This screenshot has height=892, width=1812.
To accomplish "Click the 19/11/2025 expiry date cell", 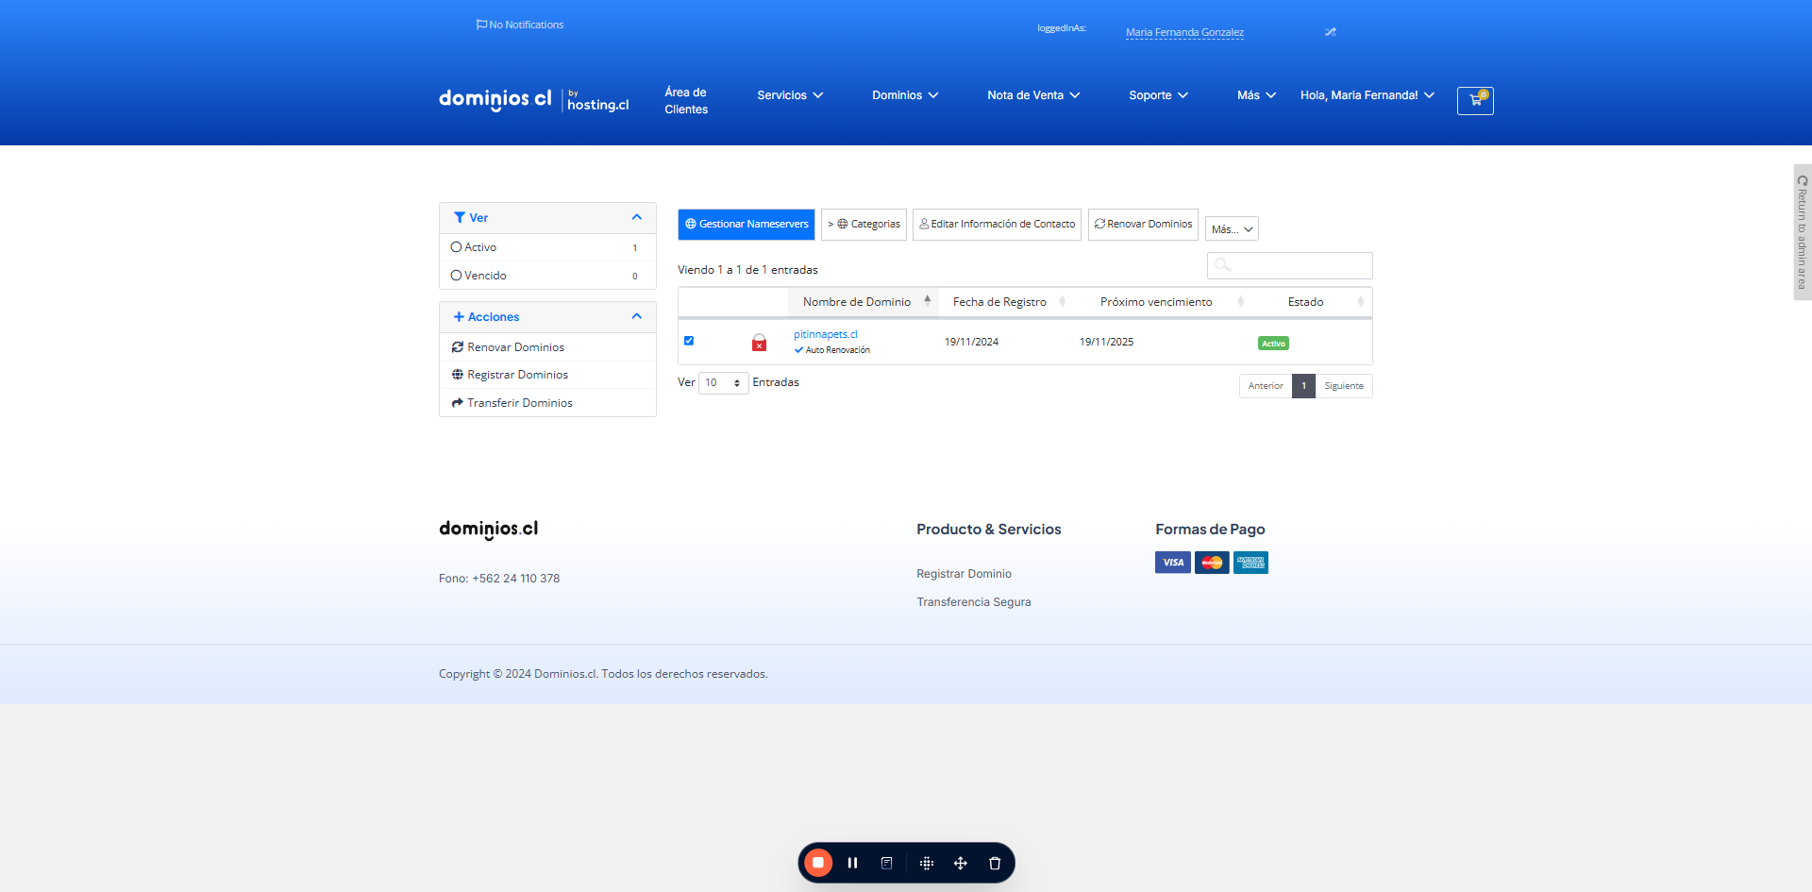I will click(1106, 342).
